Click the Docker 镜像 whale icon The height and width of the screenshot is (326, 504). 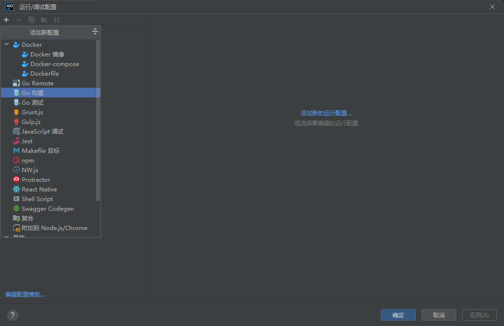[x=25, y=54]
